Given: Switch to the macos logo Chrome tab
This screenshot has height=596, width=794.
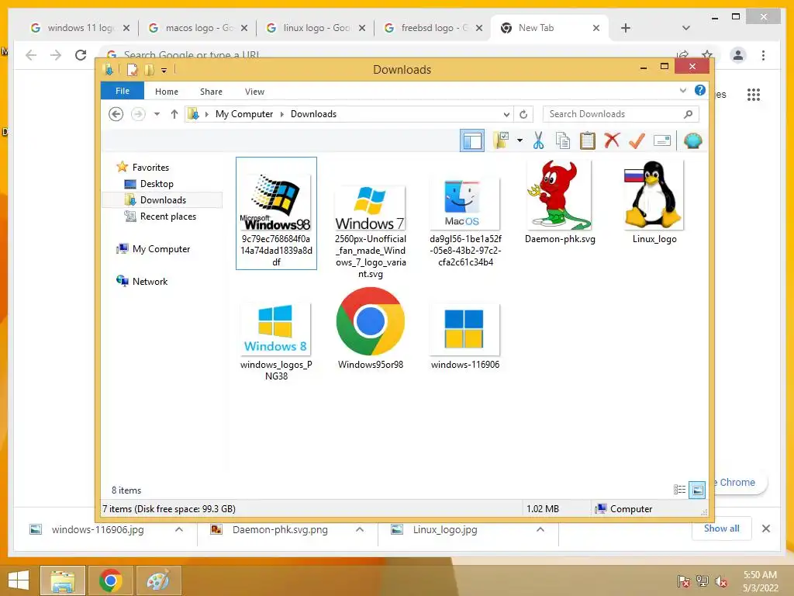Looking at the screenshot, I should pyautogui.click(x=198, y=28).
